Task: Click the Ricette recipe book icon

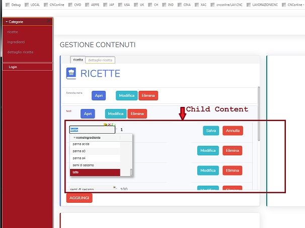Action: (71, 74)
